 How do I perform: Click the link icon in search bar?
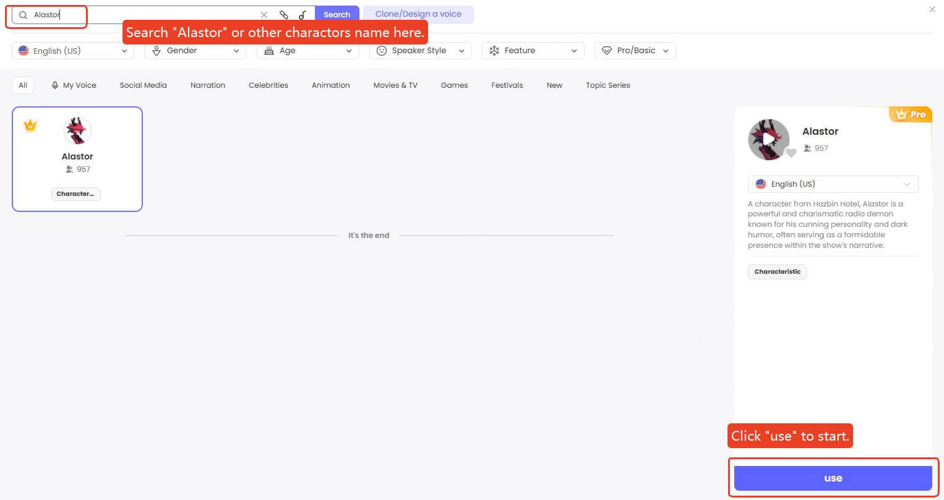coord(284,15)
